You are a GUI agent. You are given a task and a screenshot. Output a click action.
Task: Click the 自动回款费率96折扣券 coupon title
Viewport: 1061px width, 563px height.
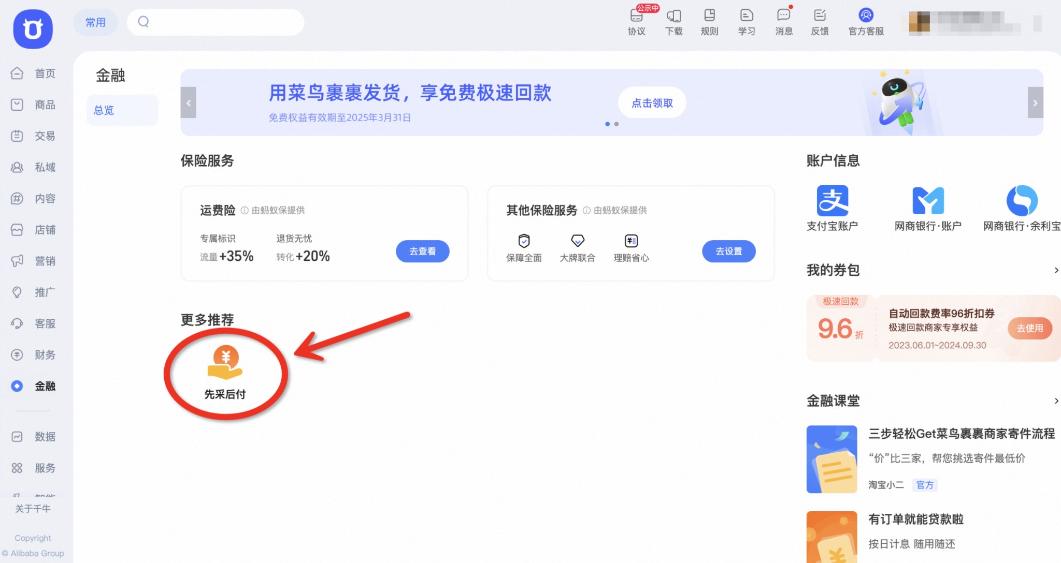(942, 314)
